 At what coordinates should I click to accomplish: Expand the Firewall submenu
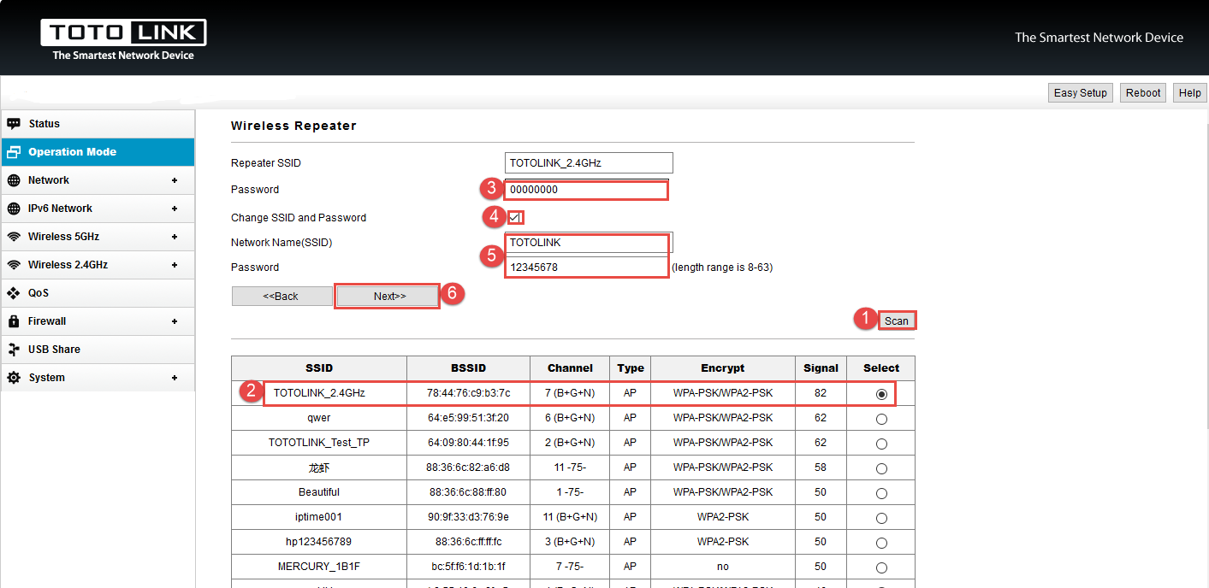click(x=175, y=321)
